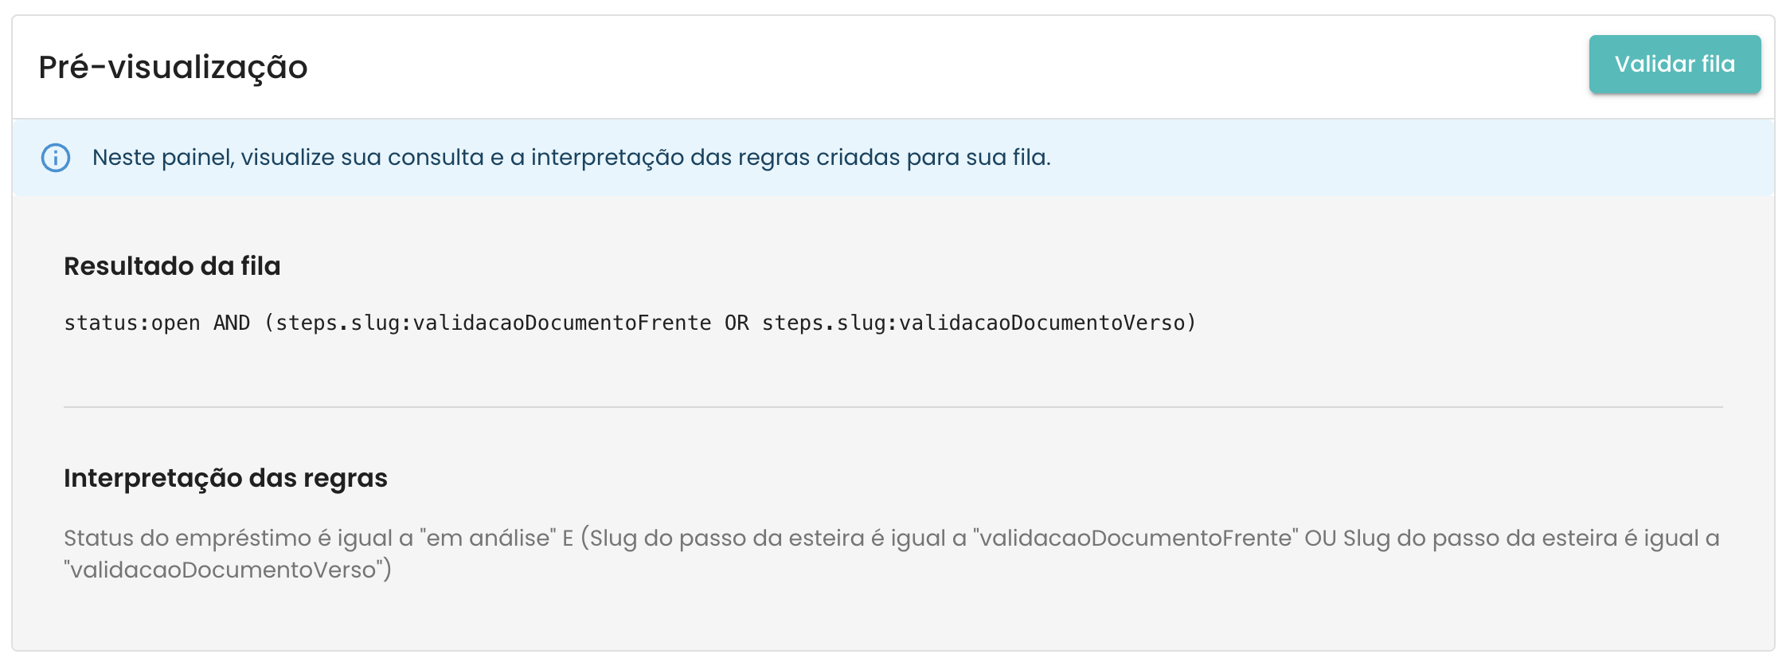Click the OU connector in the interpretation
The image size is (1790, 666).
coord(1319,539)
